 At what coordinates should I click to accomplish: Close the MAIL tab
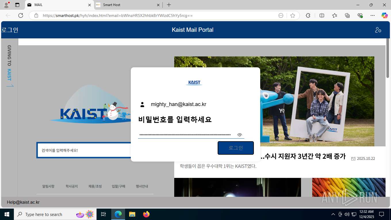coord(89,5)
